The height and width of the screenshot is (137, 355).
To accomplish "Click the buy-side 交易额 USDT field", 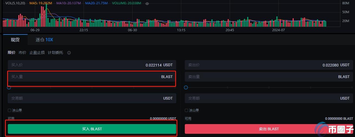I will (92, 98).
